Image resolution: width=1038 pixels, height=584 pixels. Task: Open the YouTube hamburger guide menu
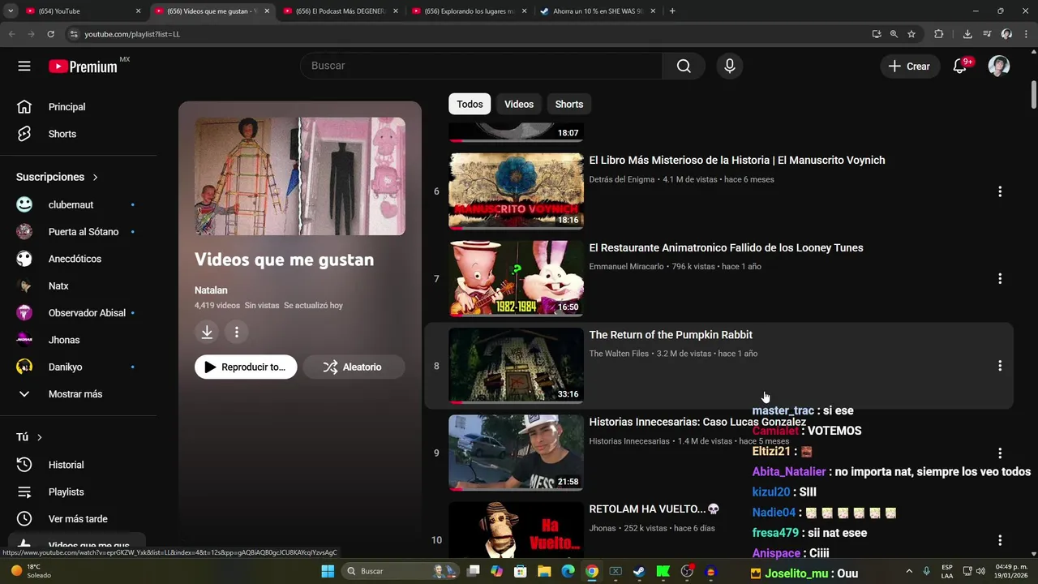[24, 66]
